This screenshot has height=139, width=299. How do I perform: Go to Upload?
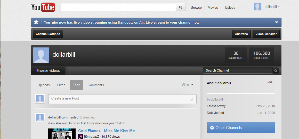tap(230, 8)
